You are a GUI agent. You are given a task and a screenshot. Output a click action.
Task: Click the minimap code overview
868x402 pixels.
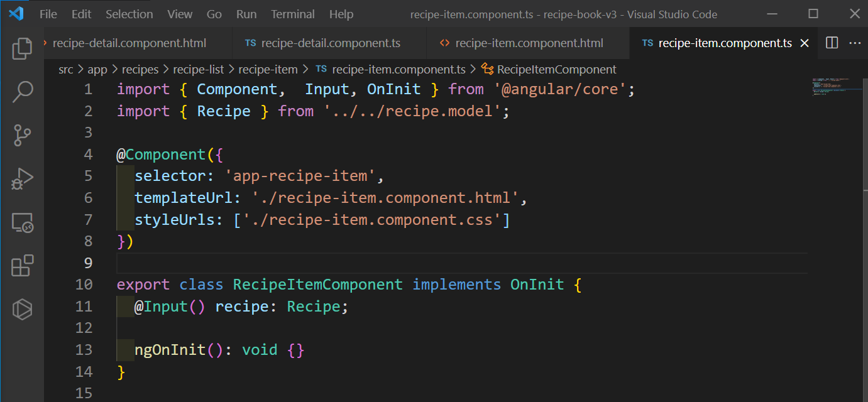[836, 87]
